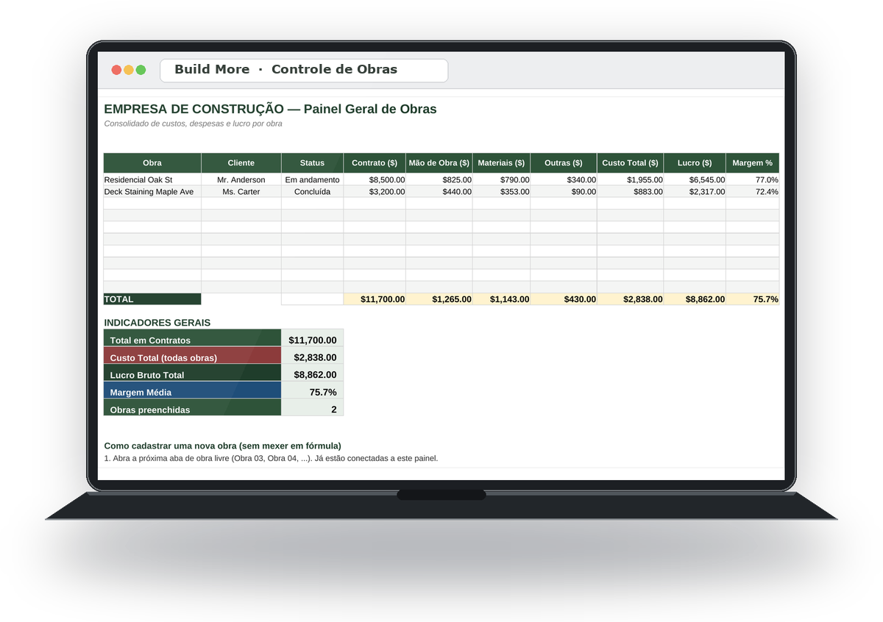
Task: Click the $790.00 materials cell
Action: [x=501, y=179]
